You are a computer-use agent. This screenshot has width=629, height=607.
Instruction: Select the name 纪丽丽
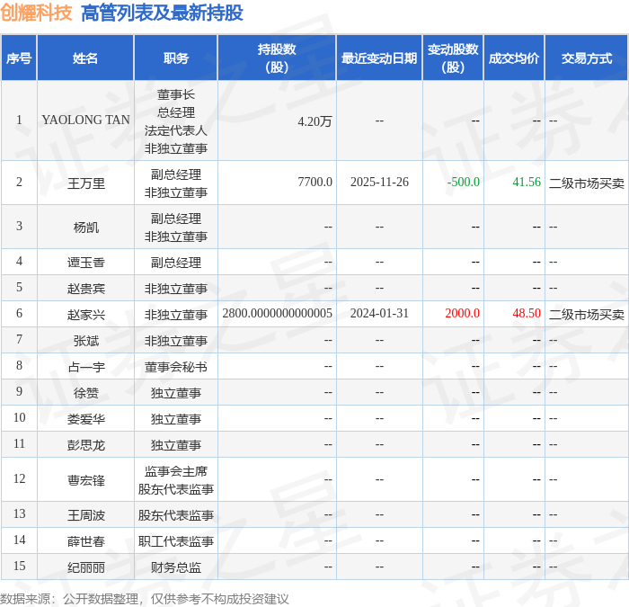[86, 567]
